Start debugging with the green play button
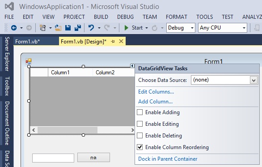262x167 pixels. click(x=127, y=28)
